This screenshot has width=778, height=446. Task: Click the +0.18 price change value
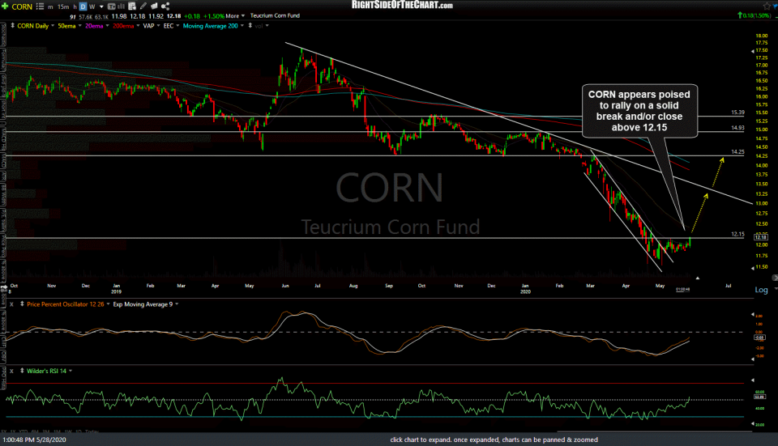(x=192, y=16)
